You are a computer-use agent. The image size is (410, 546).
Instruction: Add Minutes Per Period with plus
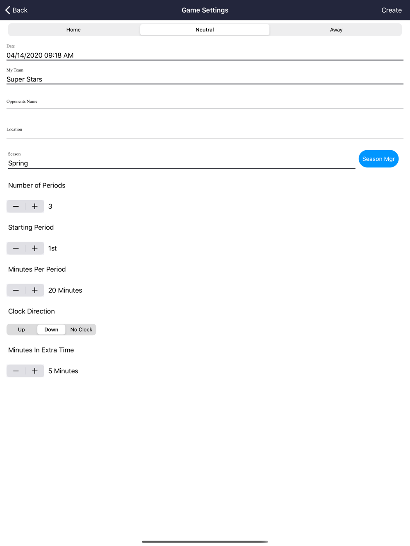(35, 290)
